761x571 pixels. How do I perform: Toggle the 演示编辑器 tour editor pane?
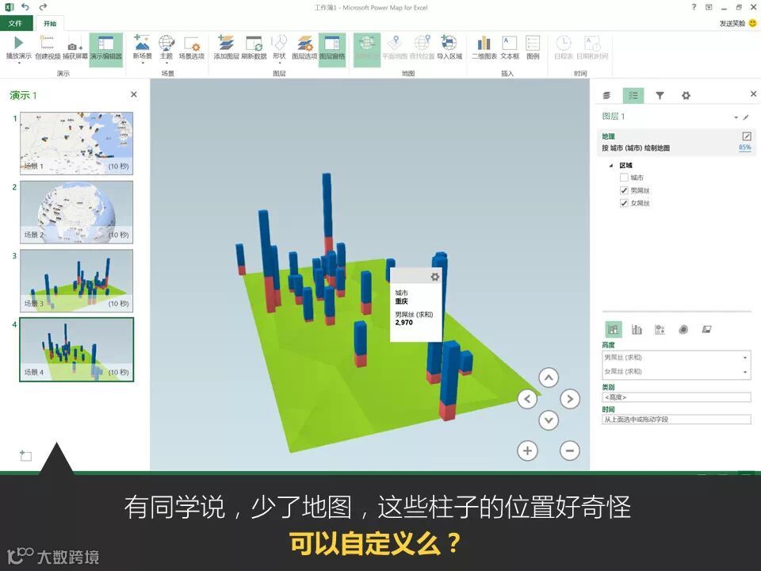coord(105,49)
